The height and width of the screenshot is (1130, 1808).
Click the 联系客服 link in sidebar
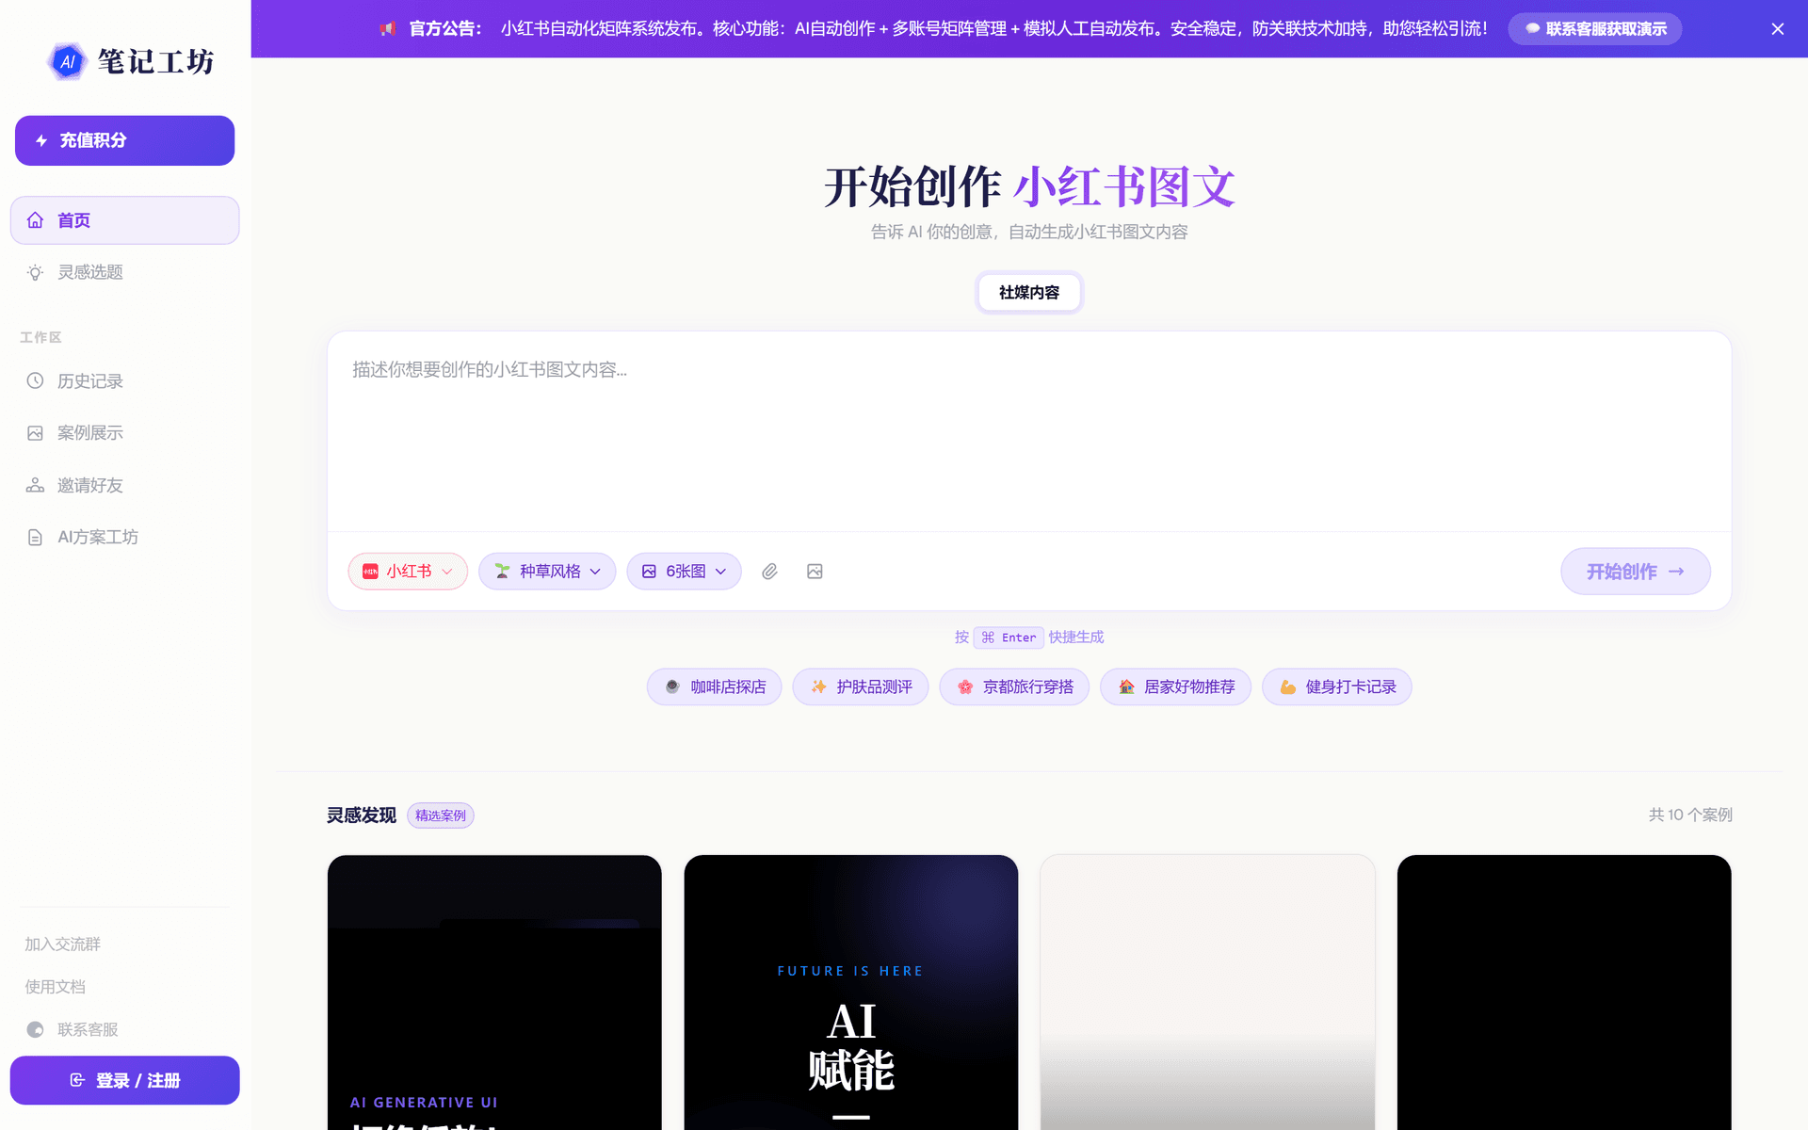click(x=73, y=1029)
